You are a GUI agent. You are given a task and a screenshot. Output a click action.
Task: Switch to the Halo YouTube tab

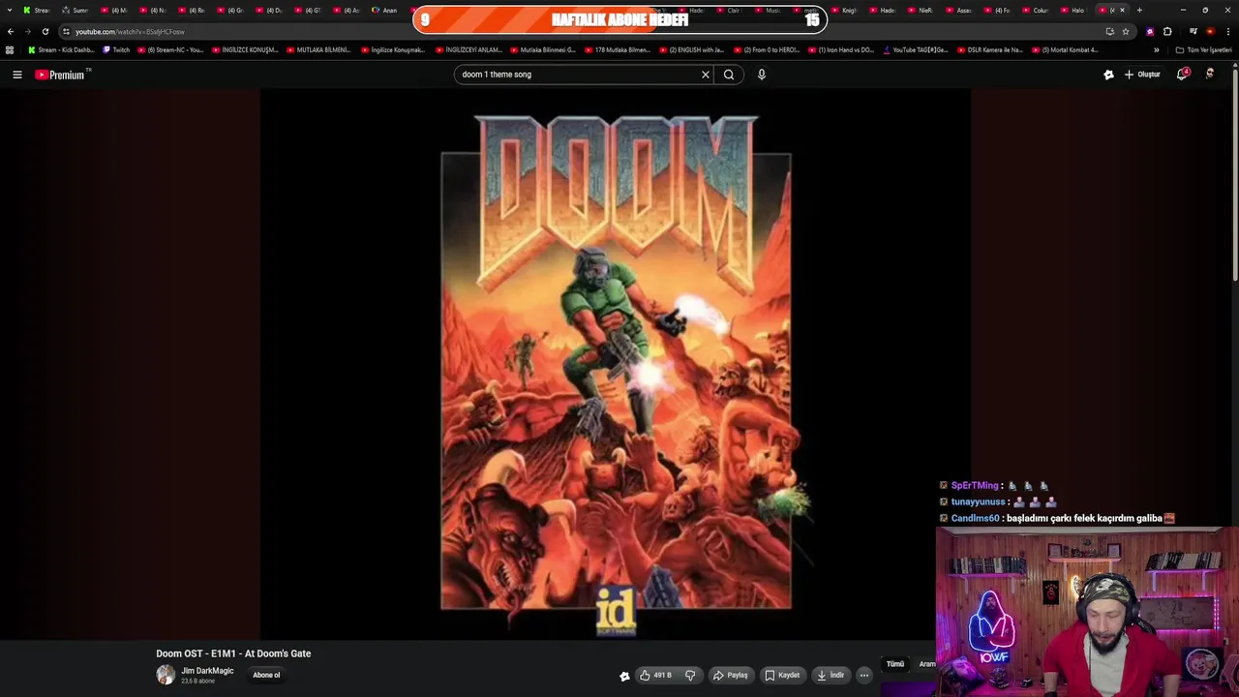[1072, 10]
